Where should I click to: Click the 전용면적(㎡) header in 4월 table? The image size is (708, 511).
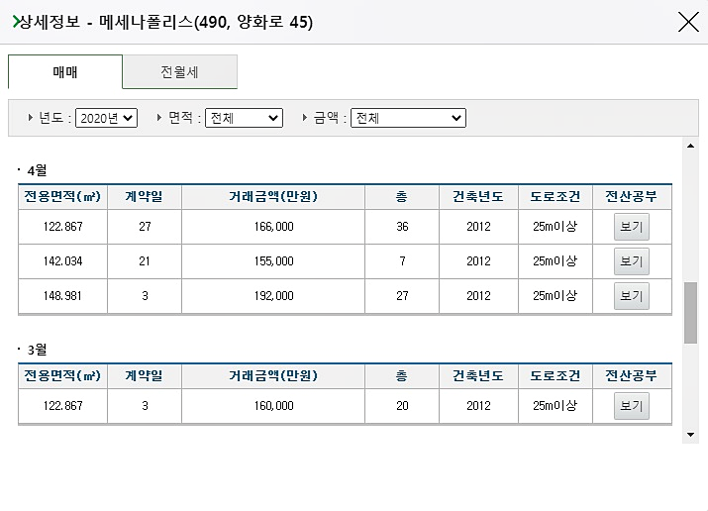tap(62, 197)
